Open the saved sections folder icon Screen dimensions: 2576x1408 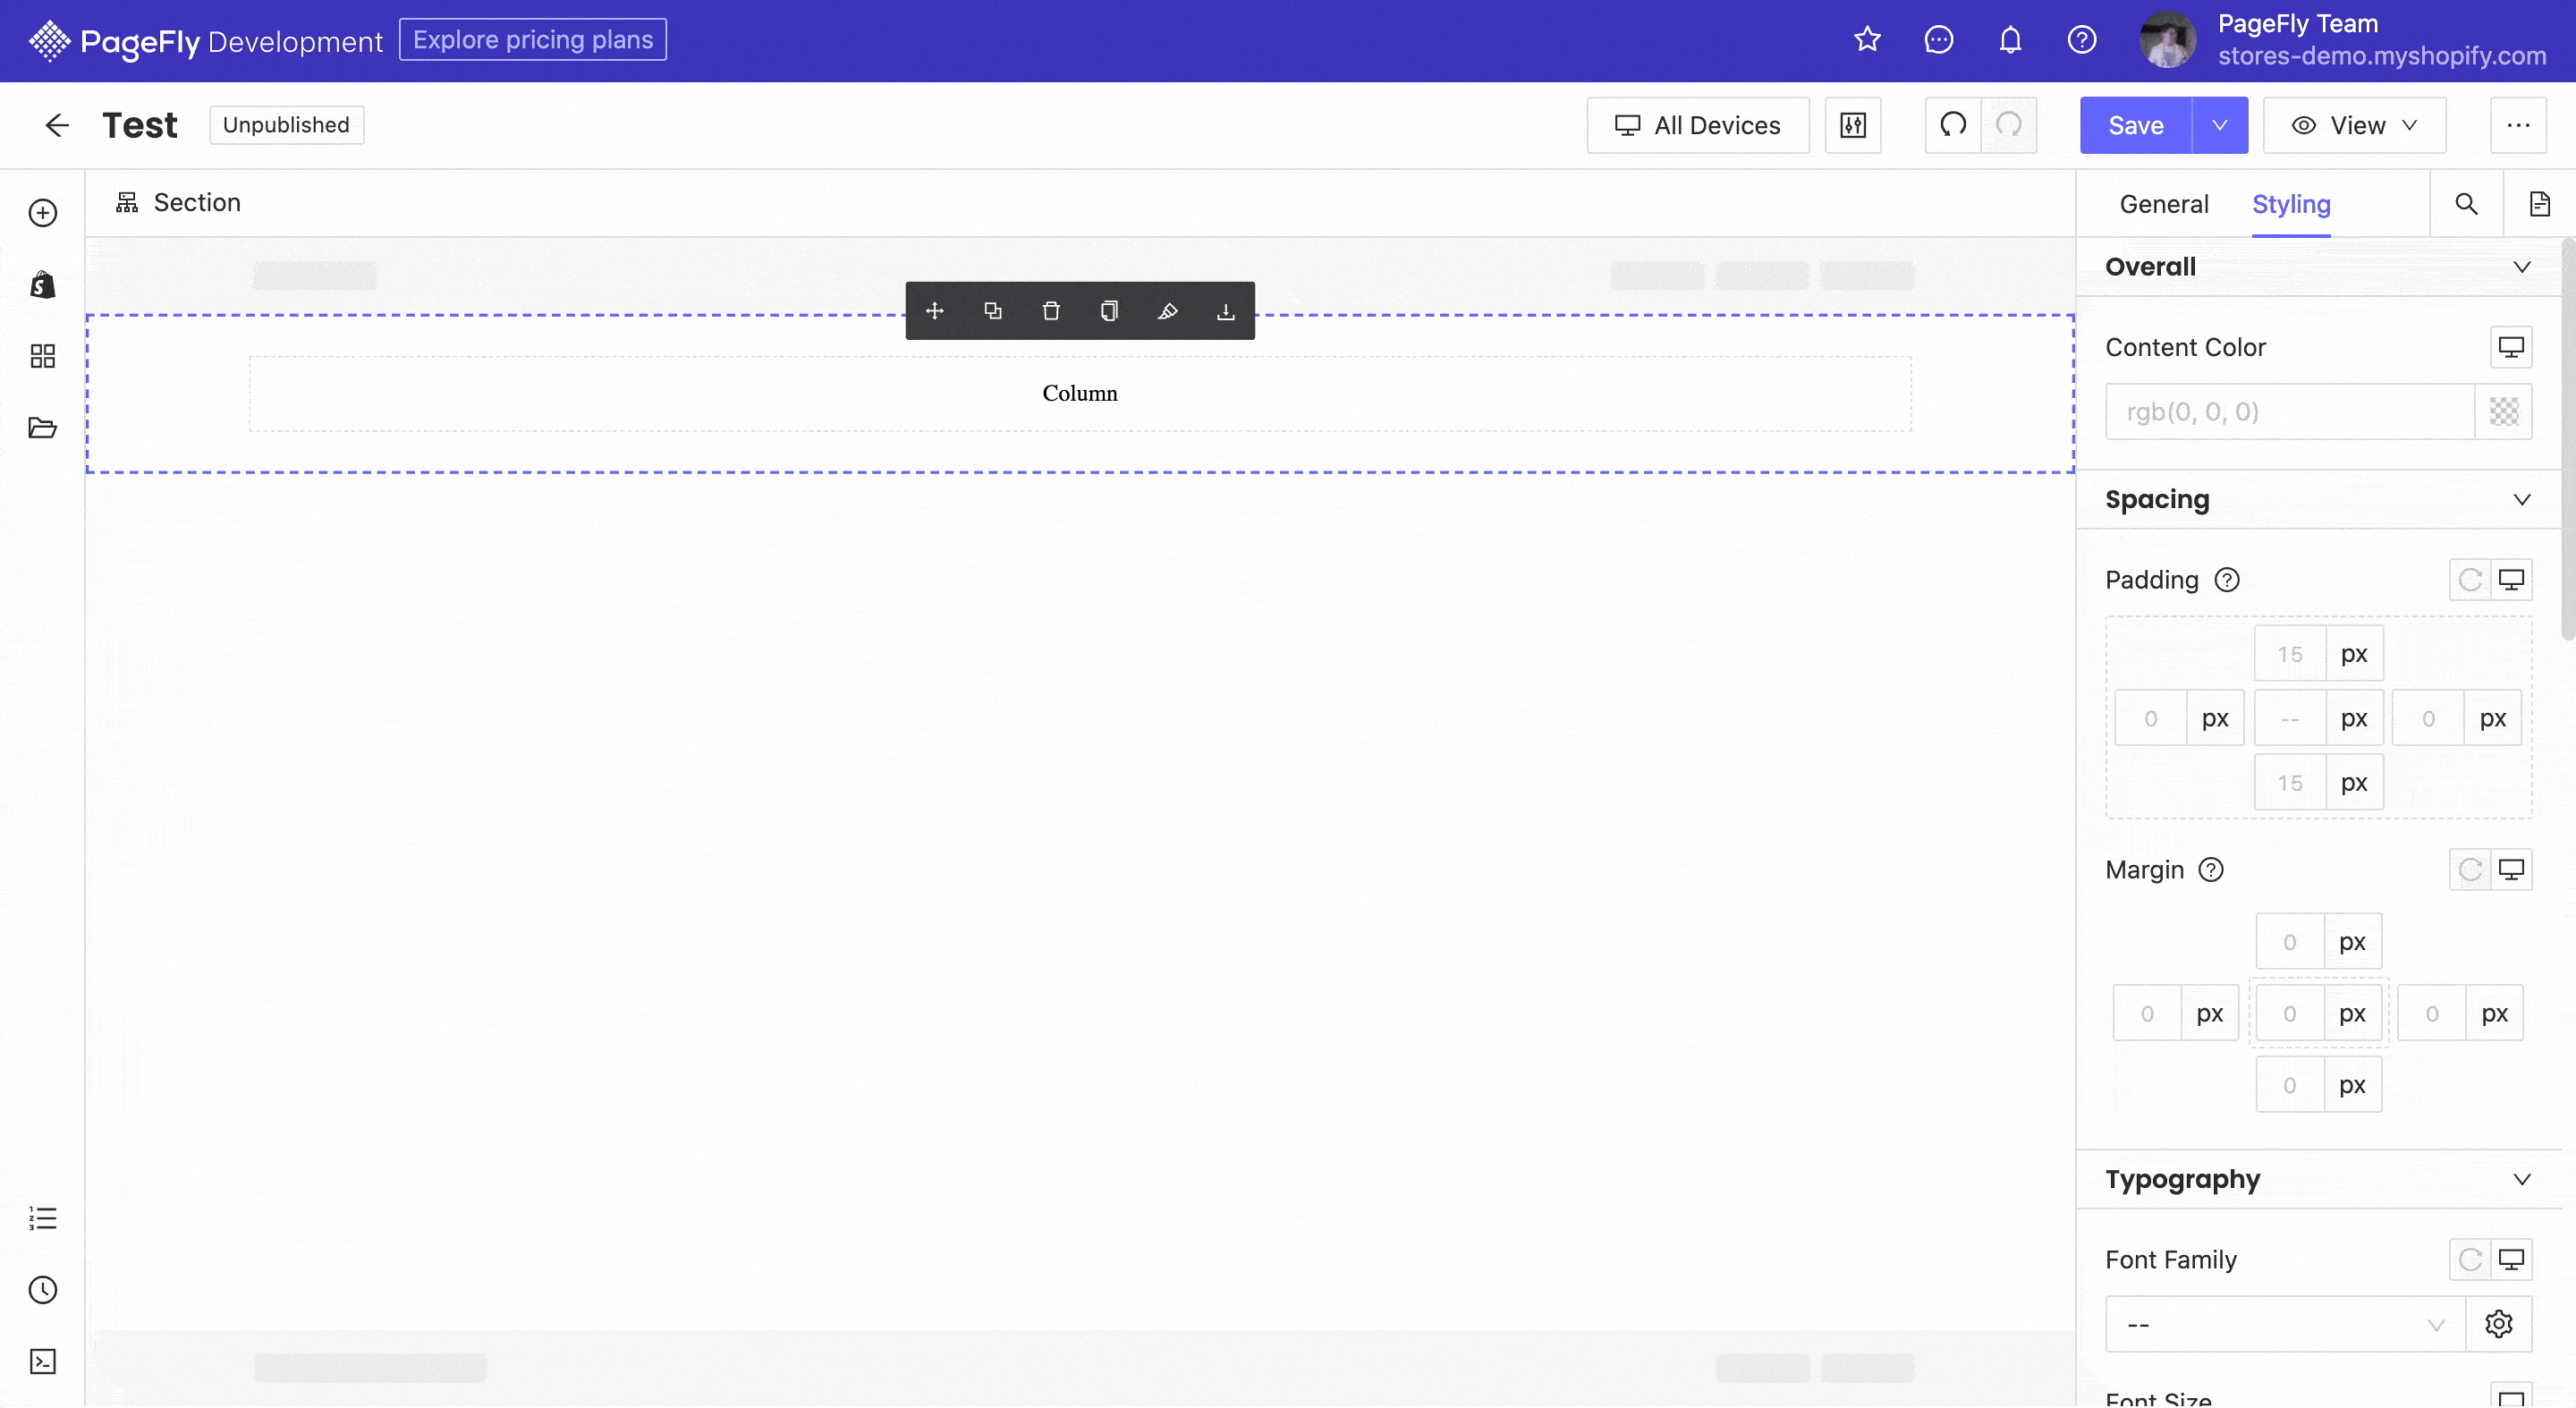(43, 428)
